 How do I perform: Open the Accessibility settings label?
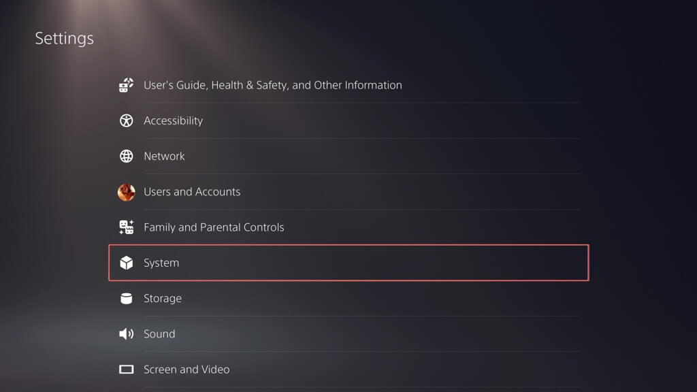click(173, 120)
